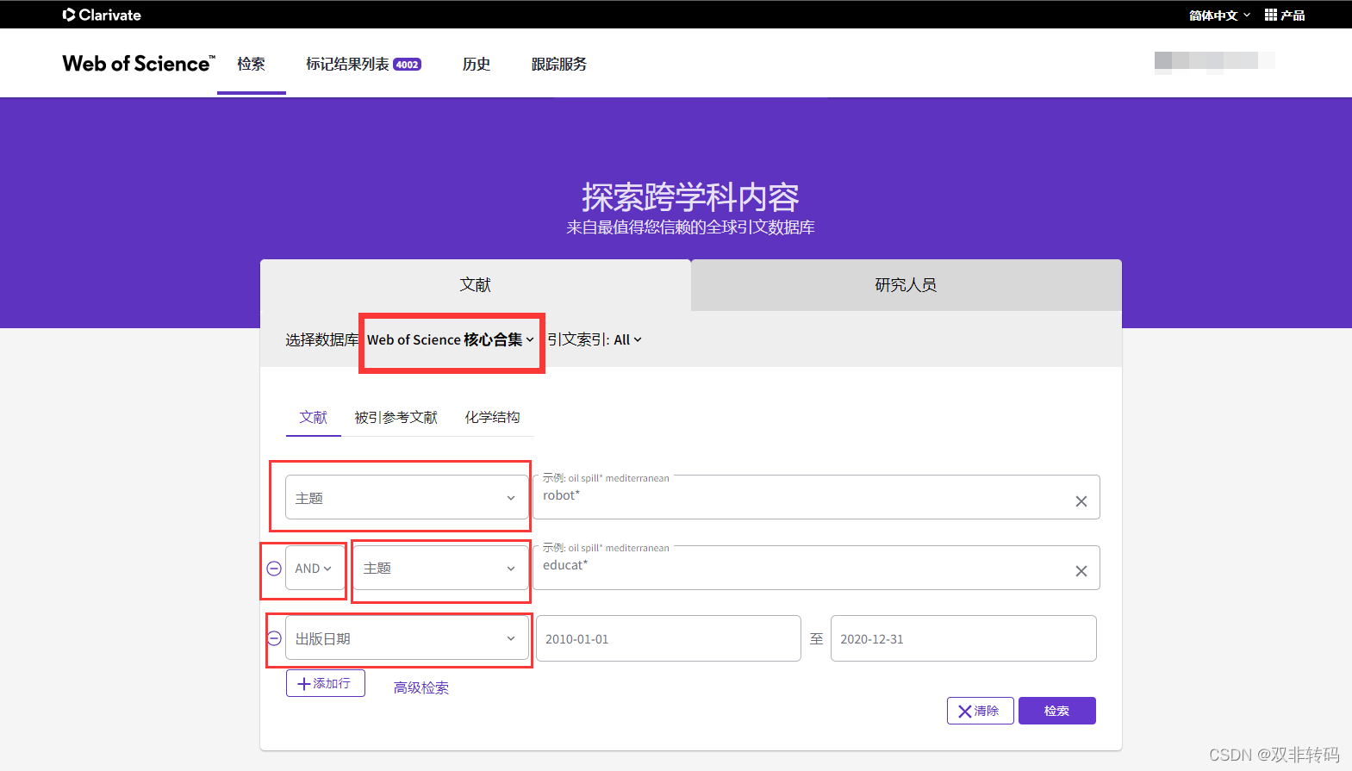Switch to the 研究人员 researchers tab
1352x771 pixels.
pos(907,285)
